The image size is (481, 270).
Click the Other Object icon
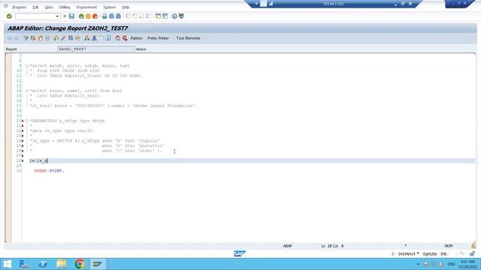pyautogui.click(x=40, y=38)
